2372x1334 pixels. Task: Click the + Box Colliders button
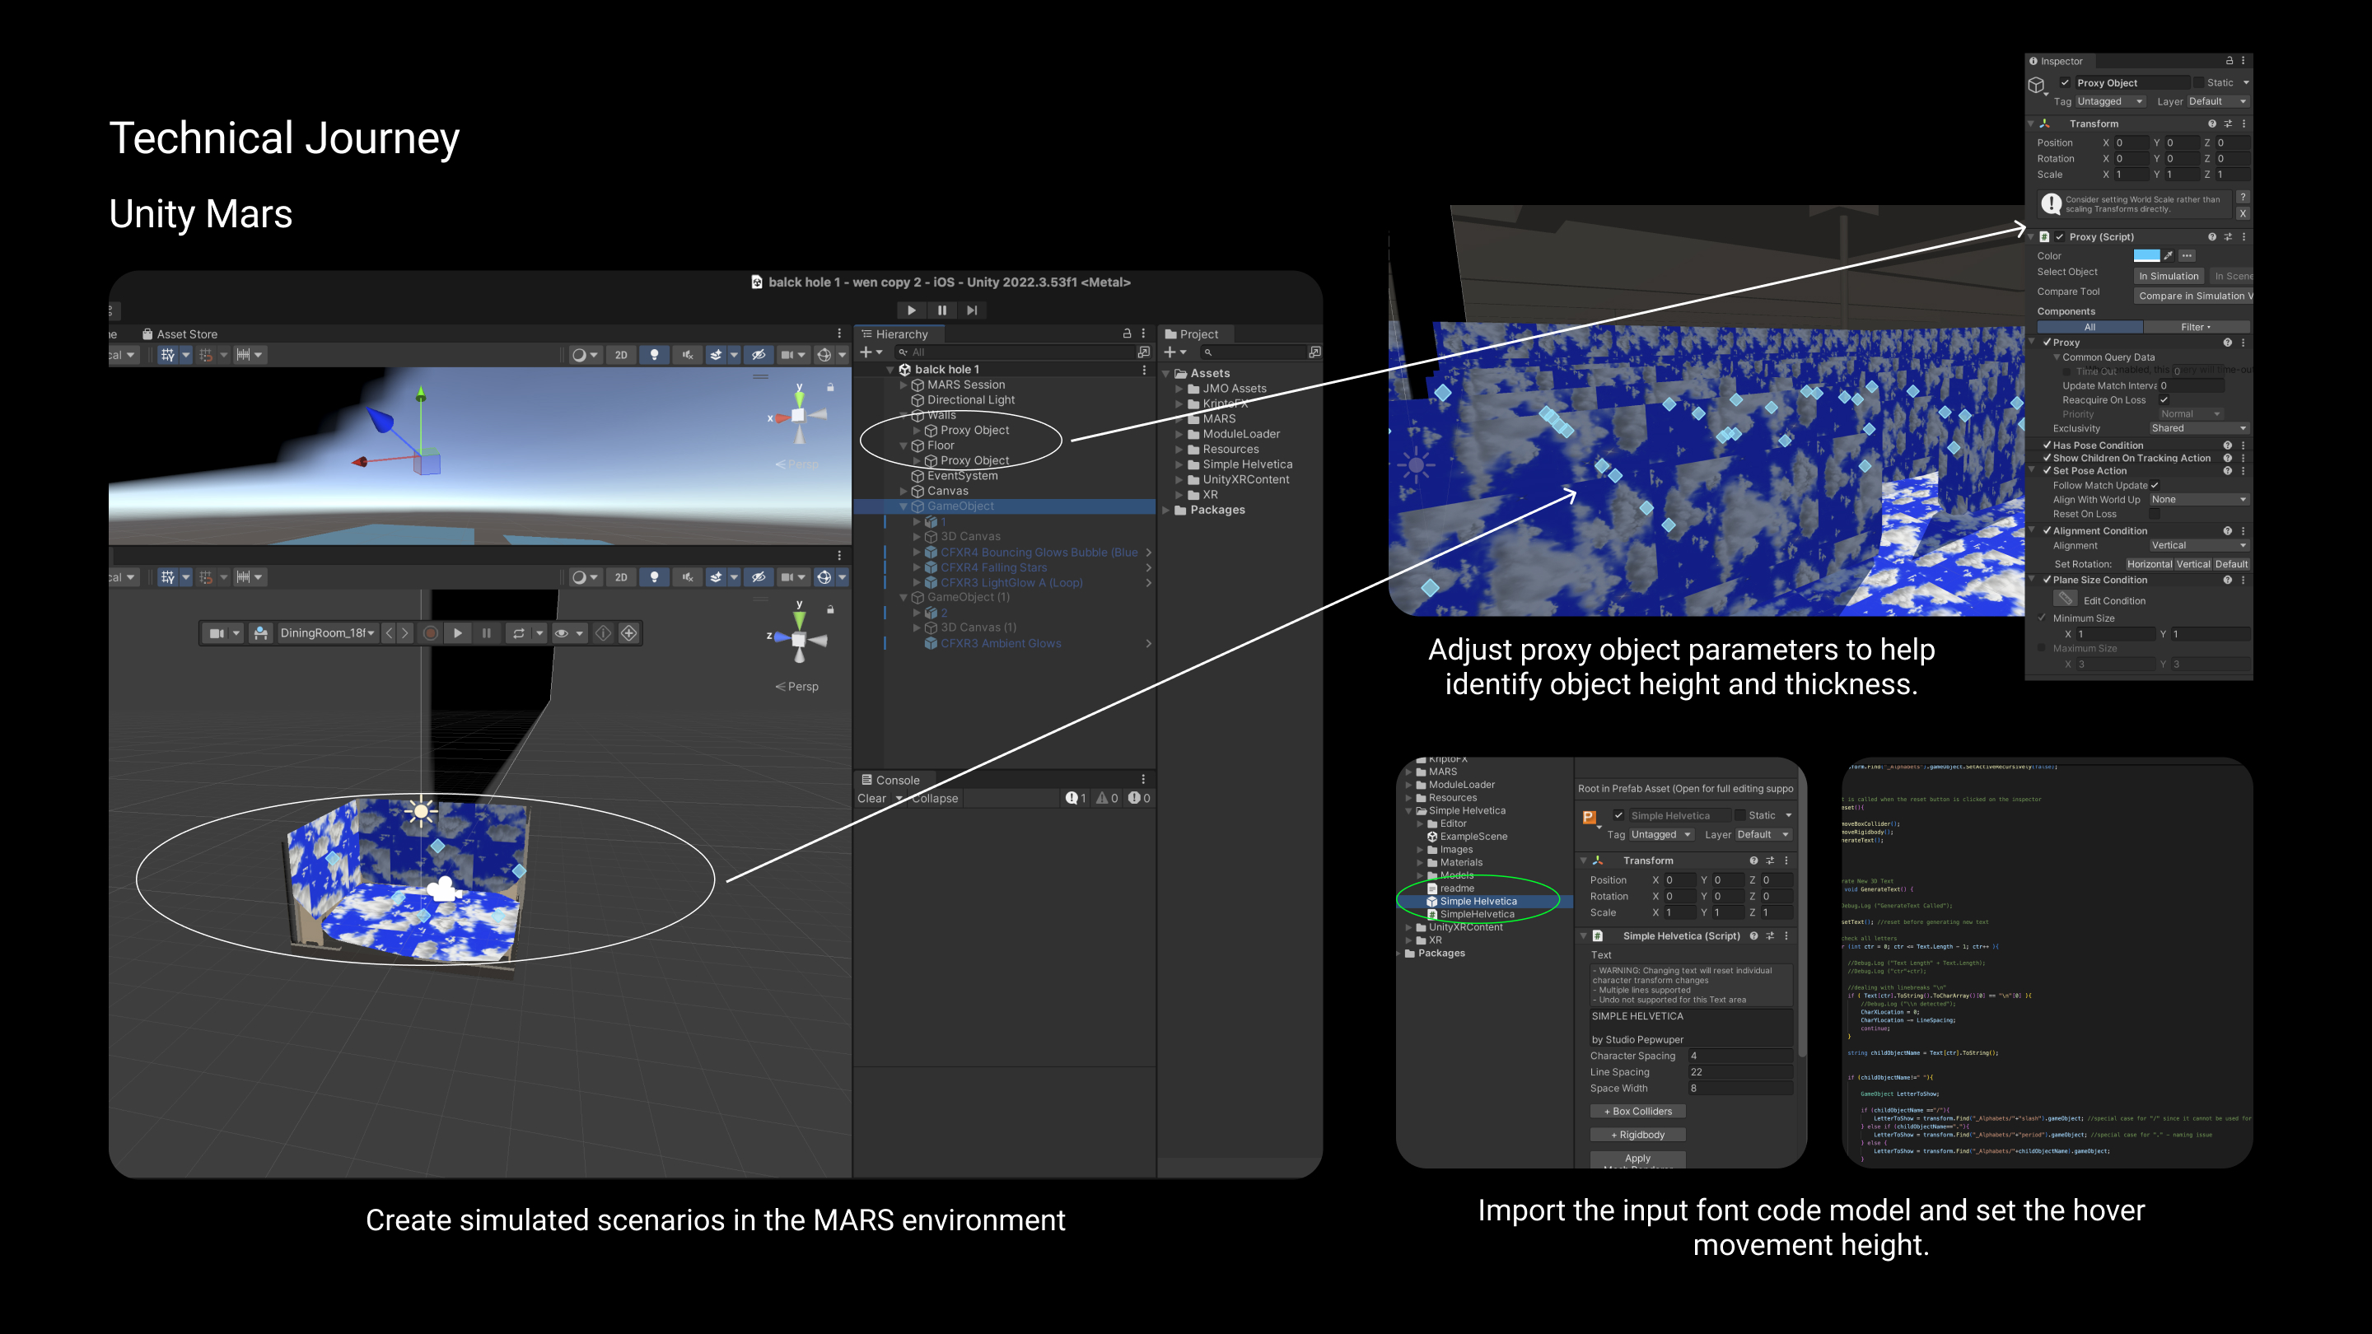tap(1637, 1111)
